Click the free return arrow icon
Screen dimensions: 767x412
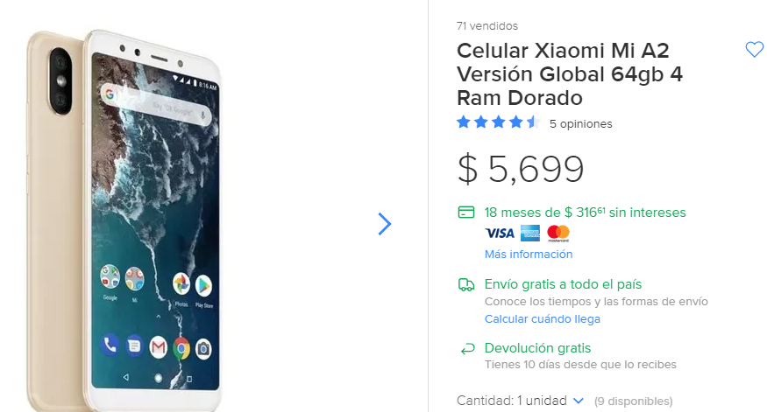(x=466, y=349)
